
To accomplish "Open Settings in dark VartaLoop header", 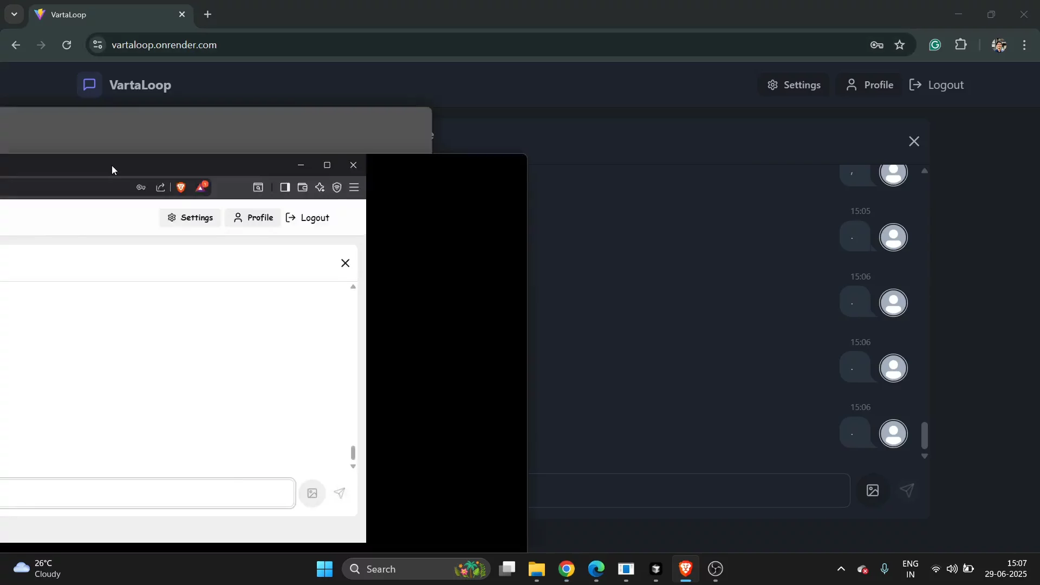I will click(794, 85).
